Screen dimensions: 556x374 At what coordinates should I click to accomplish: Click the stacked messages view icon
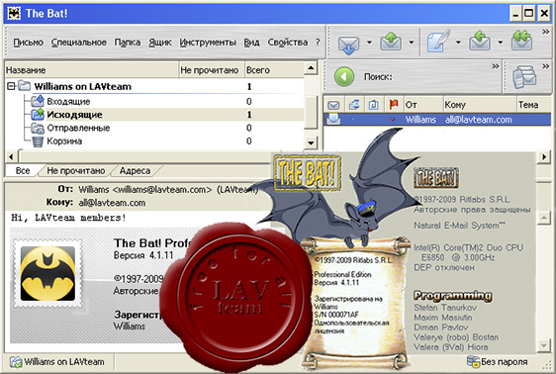tap(524, 76)
